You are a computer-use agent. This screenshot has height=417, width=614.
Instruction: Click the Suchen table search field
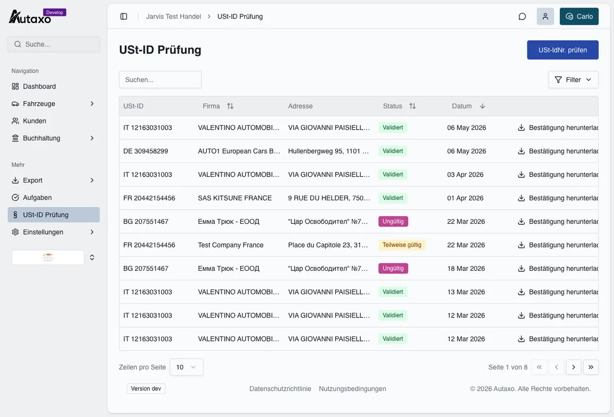click(x=160, y=80)
